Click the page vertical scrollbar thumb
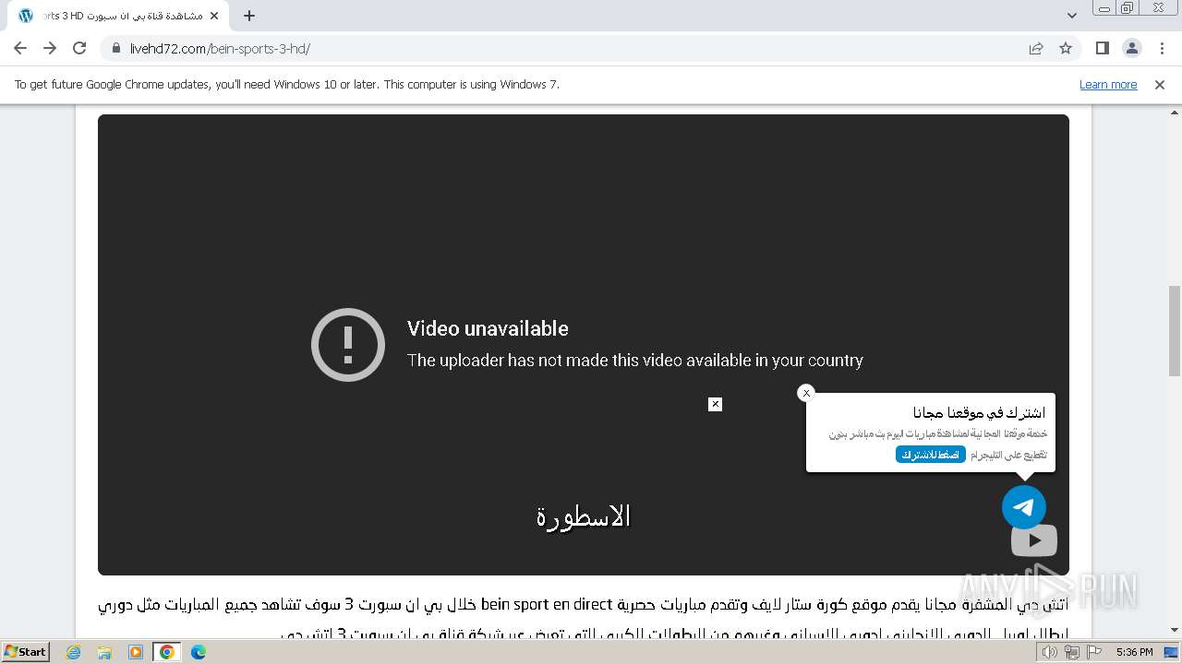1182x664 pixels. (x=1175, y=330)
